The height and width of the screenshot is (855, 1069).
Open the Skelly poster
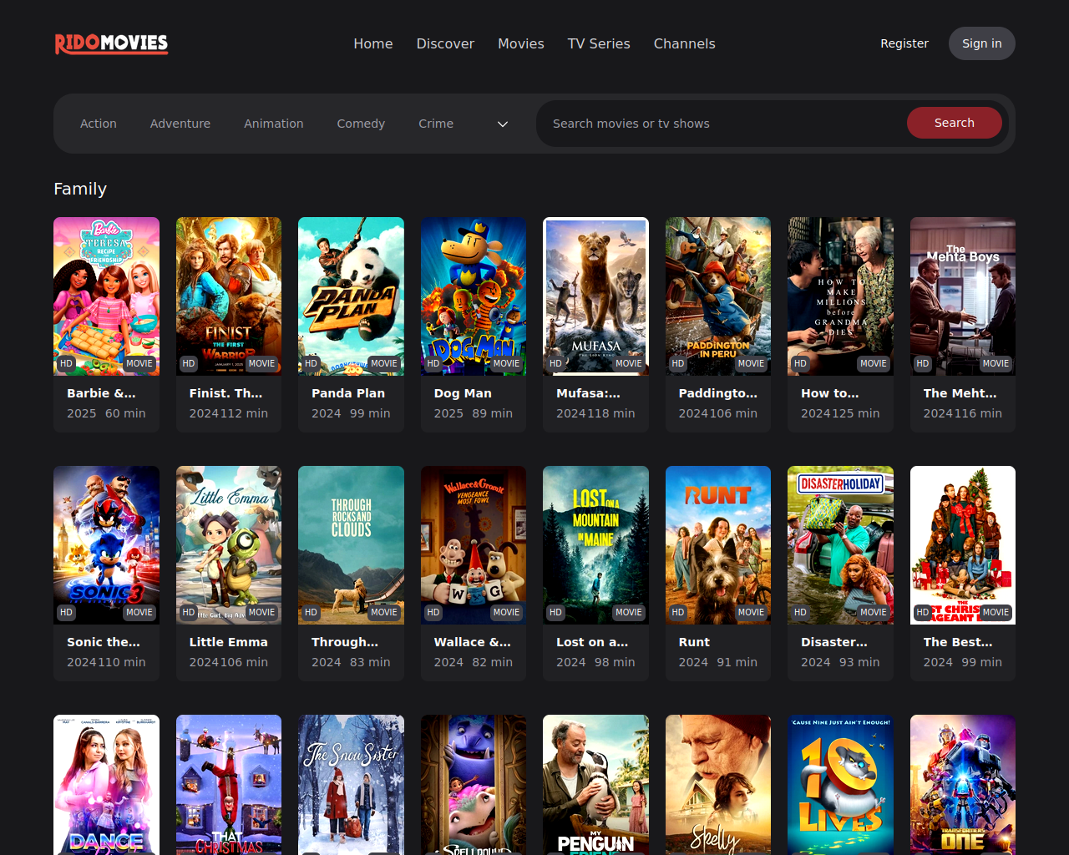pyautogui.click(x=718, y=785)
